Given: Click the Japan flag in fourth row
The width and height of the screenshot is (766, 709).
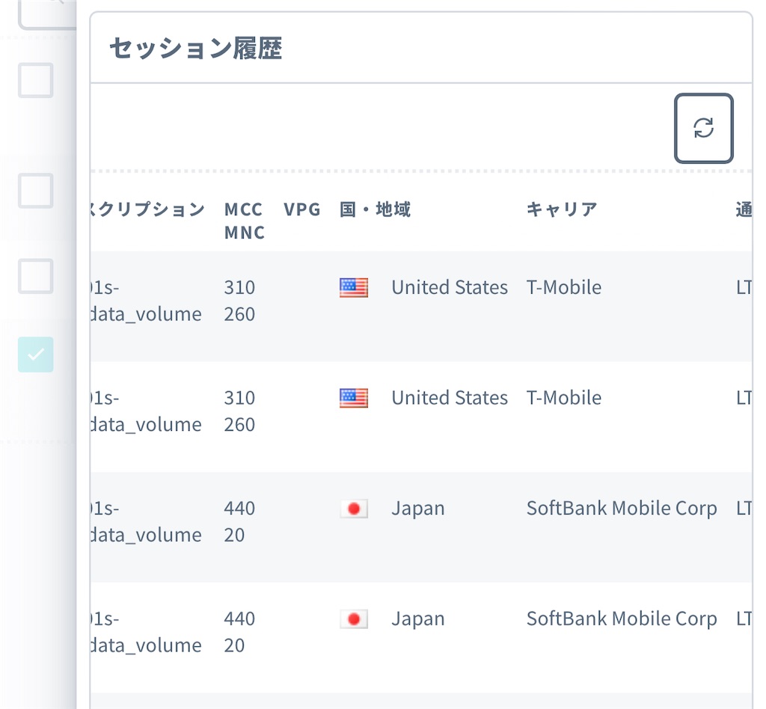Looking at the screenshot, I should (x=354, y=619).
